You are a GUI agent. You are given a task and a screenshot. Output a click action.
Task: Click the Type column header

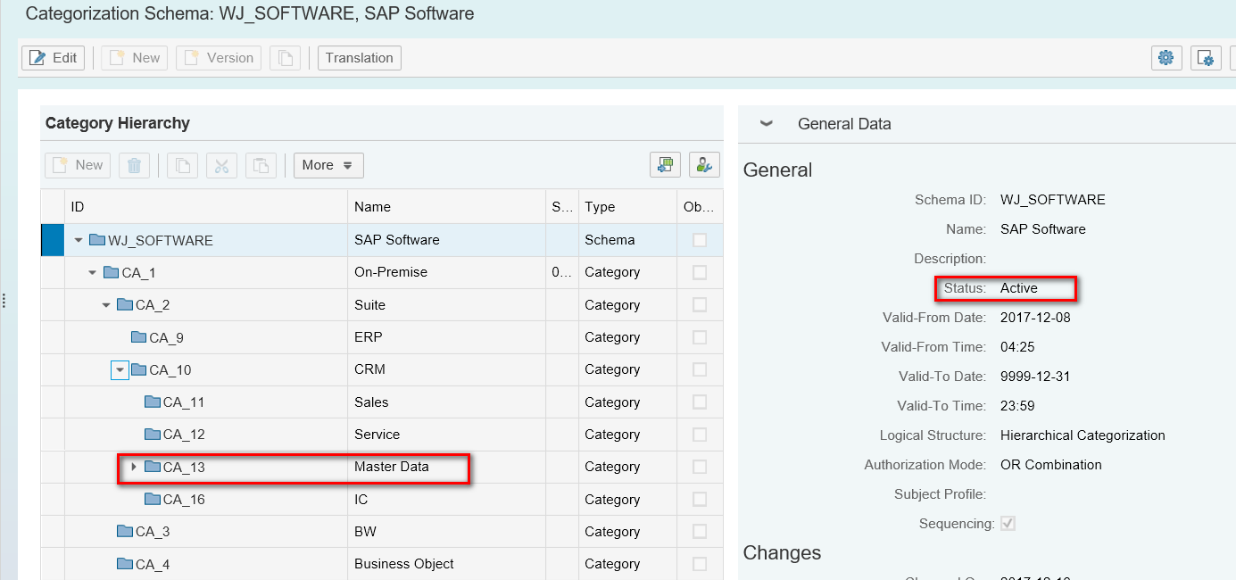[626, 206]
